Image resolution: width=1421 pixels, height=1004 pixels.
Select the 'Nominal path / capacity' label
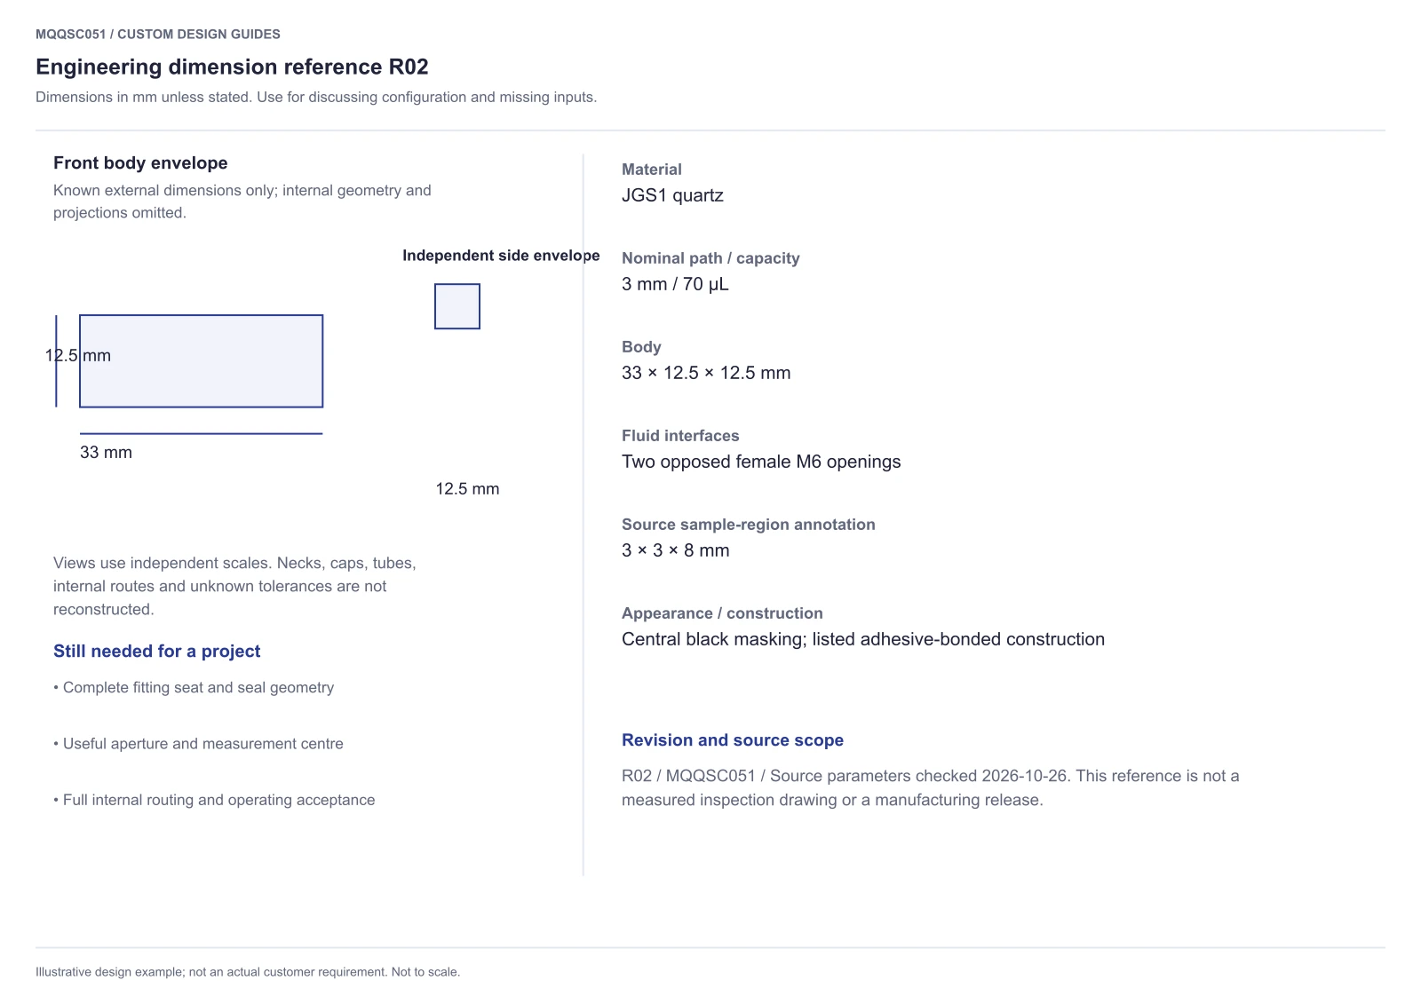tap(710, 258)
